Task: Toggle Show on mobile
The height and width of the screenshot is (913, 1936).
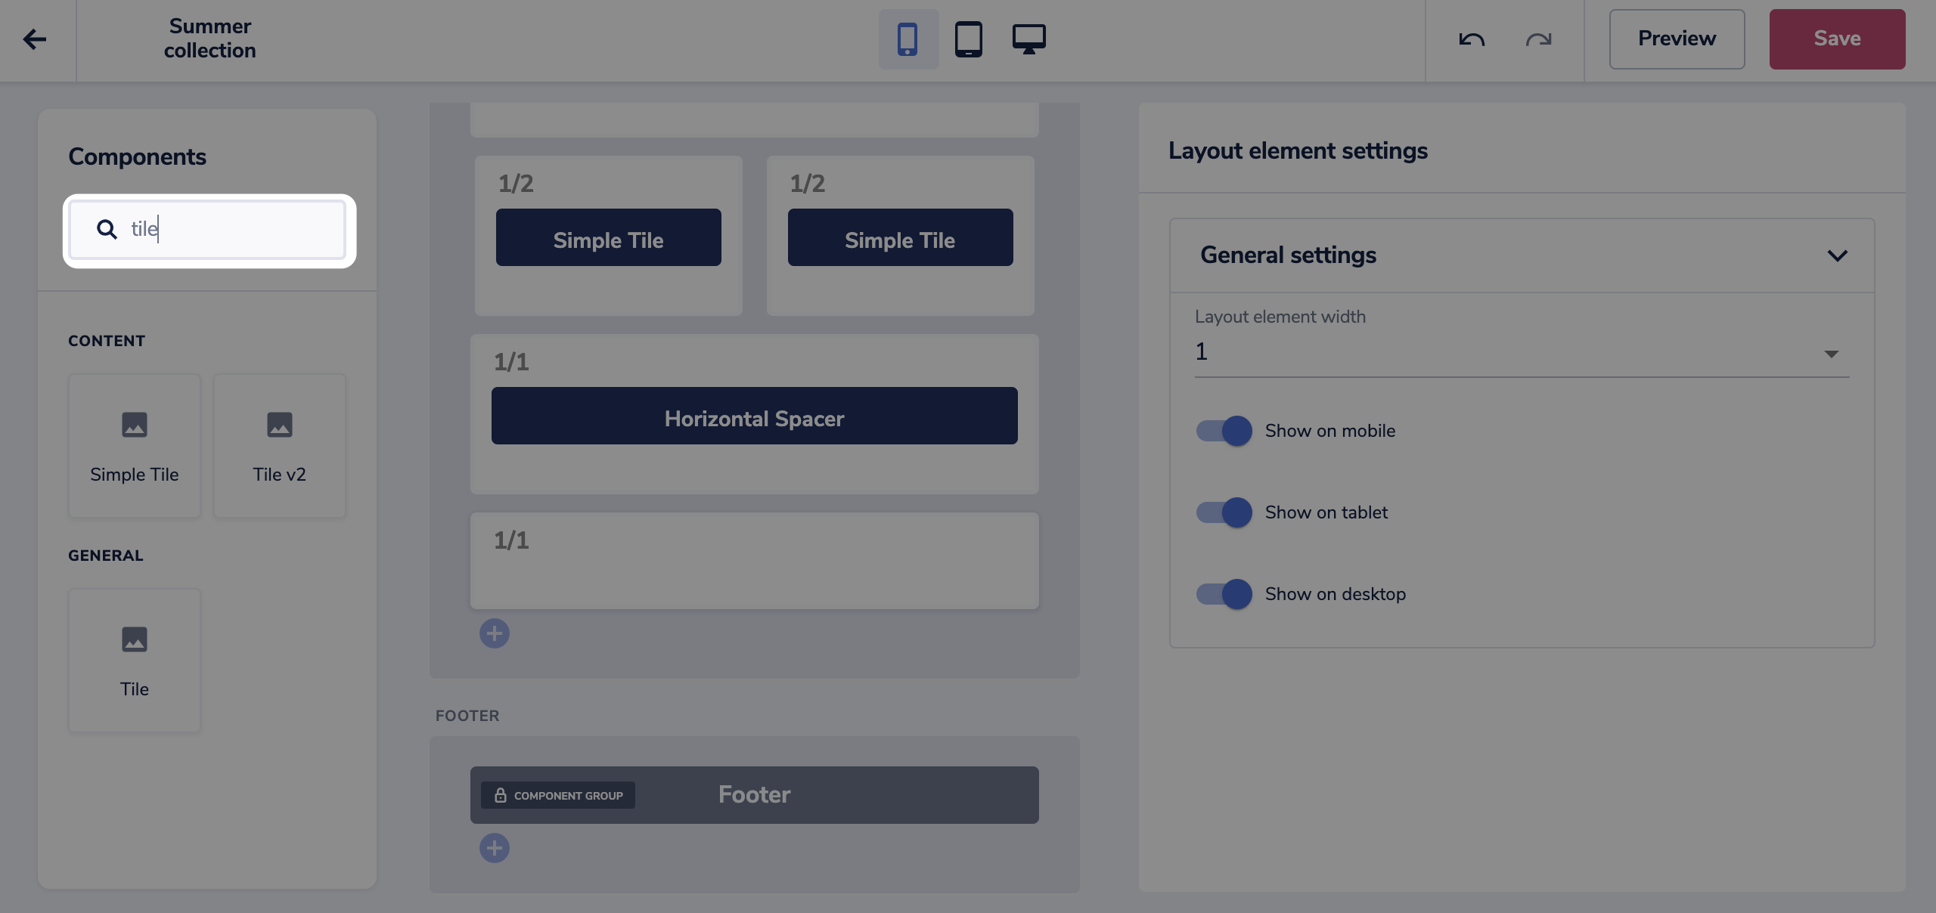Action: pyautogui.click(x=1224, y=431)
